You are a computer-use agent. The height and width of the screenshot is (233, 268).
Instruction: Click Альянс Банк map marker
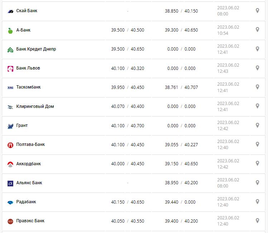click(x=257, y=182)
